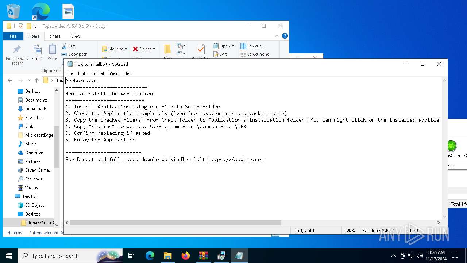
Task: Open the Notepad Format menu
Action: tap(97, 73)
